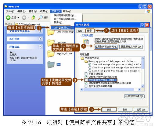Click the horizontal scrollbar left arrow
The height and width of the screenshot is (127, 155).
pyautogui.click(x=82, y=89)
